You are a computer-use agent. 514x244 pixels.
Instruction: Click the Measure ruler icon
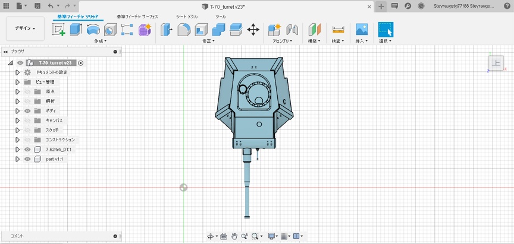click(339, 29)
